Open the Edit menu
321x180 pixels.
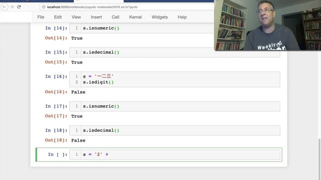pyautogui.click(x=58, y=17)
